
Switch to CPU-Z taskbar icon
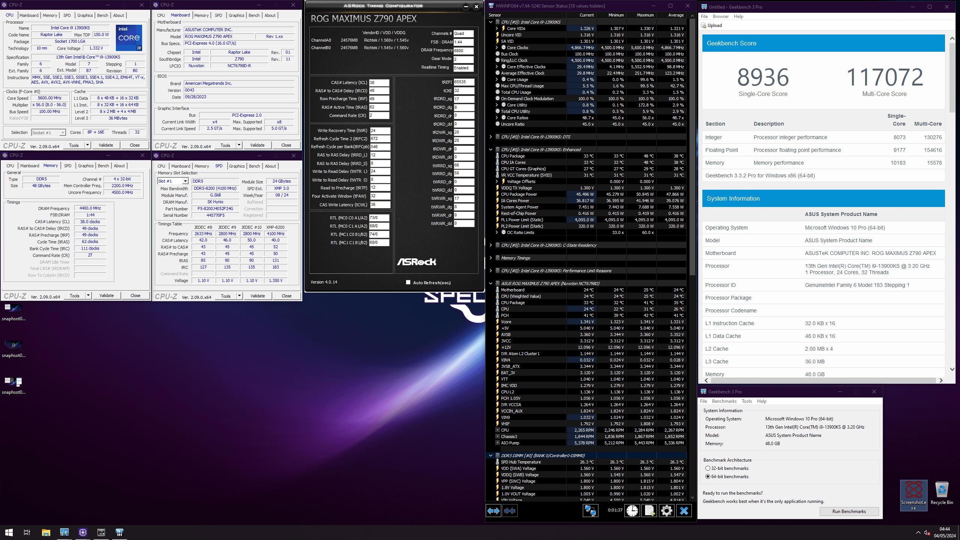pyautogui.click(x=82, y=532)
